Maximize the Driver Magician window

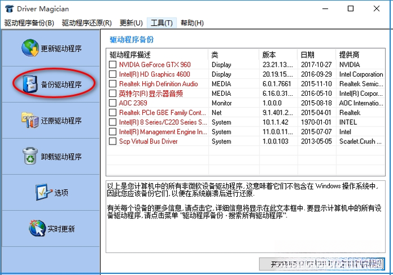tap(351, 9)
